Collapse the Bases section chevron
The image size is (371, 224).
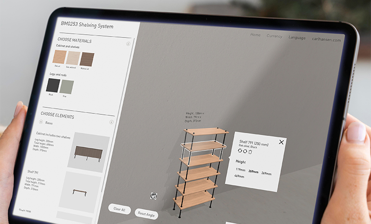tap(41, 122)
